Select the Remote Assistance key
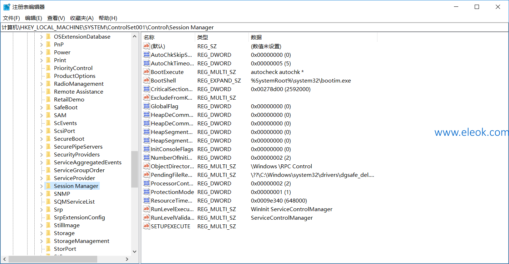 coord(79,91)
